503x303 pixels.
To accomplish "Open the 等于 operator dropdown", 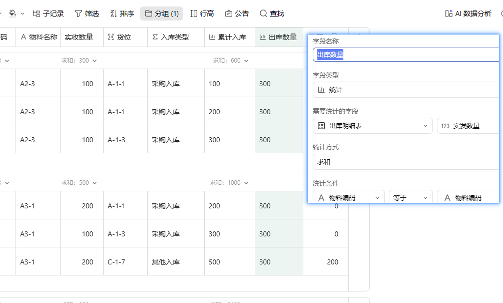I will pos(411,198).
